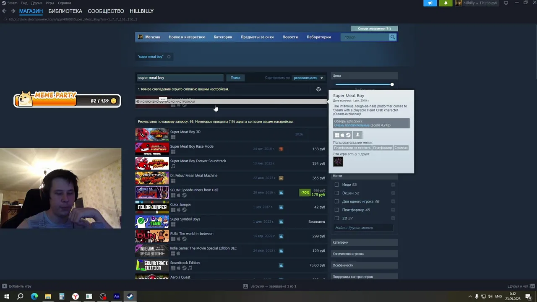
Task: Open the Steam menu
Action: [x=12, y=3]
